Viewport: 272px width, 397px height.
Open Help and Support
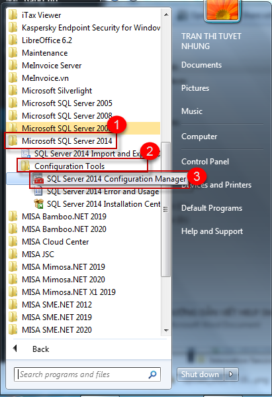[x=212, y=231]
